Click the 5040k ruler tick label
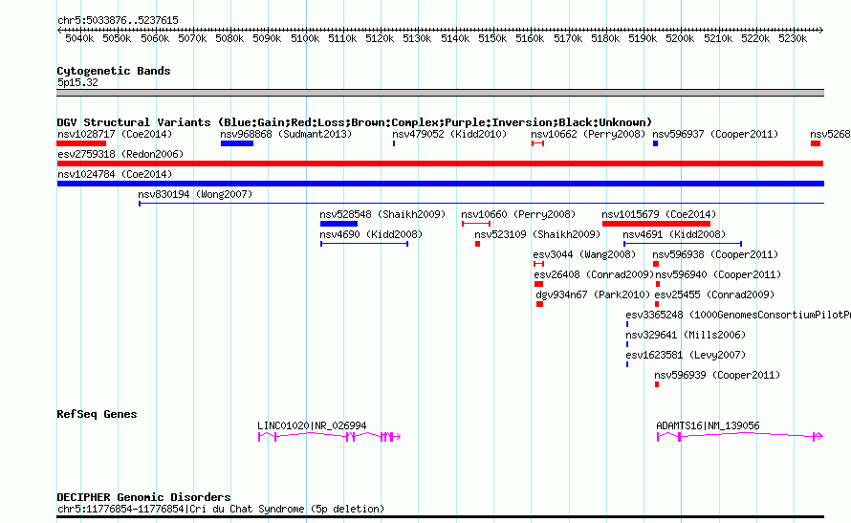 [x=79, y=38]
